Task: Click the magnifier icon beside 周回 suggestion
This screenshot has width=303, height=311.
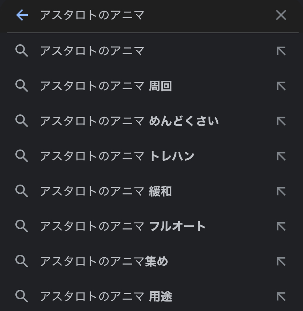Action: click(22, 86)
